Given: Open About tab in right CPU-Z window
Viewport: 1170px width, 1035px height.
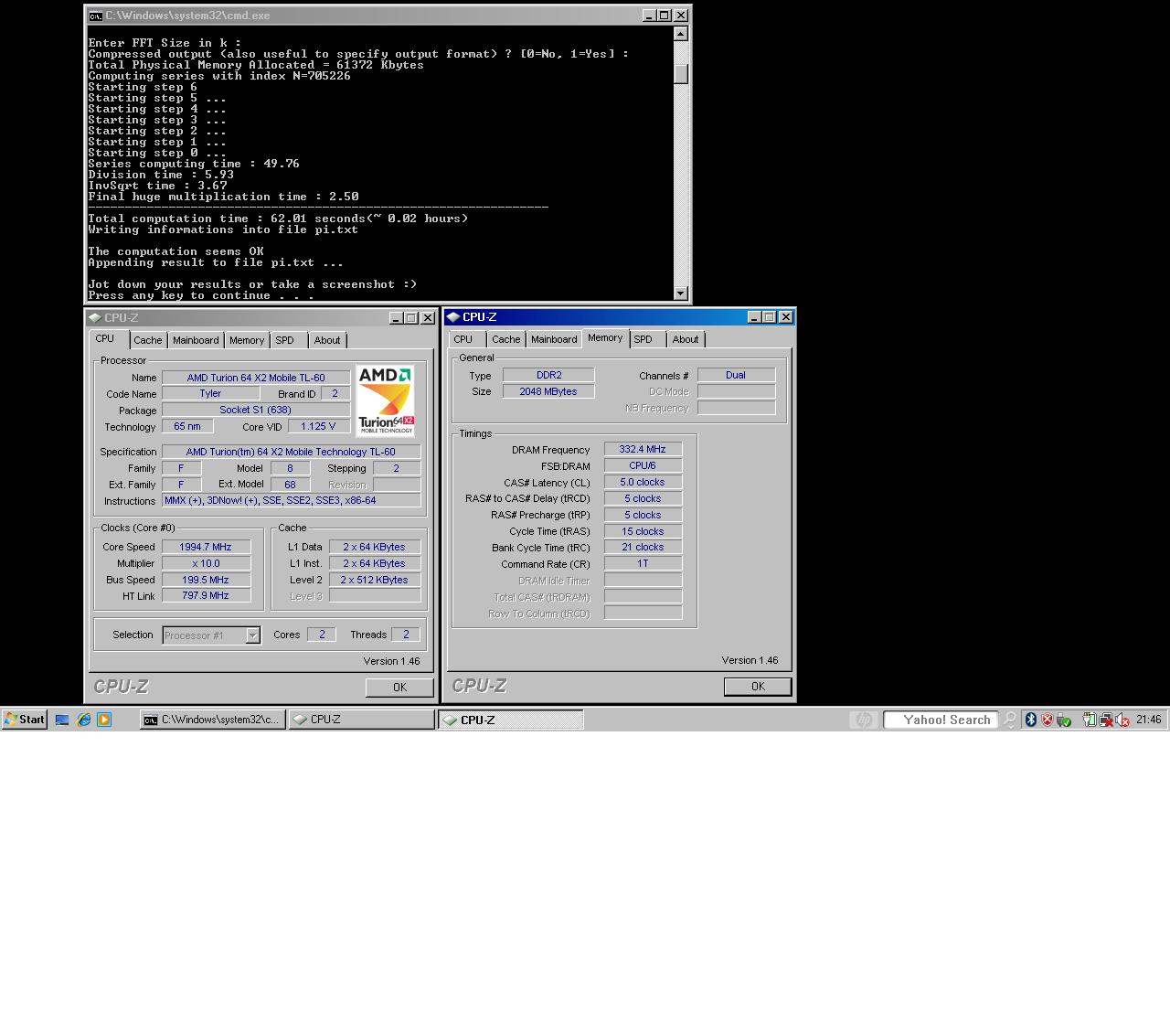Looking at the screenshot, I should (686, 339).
